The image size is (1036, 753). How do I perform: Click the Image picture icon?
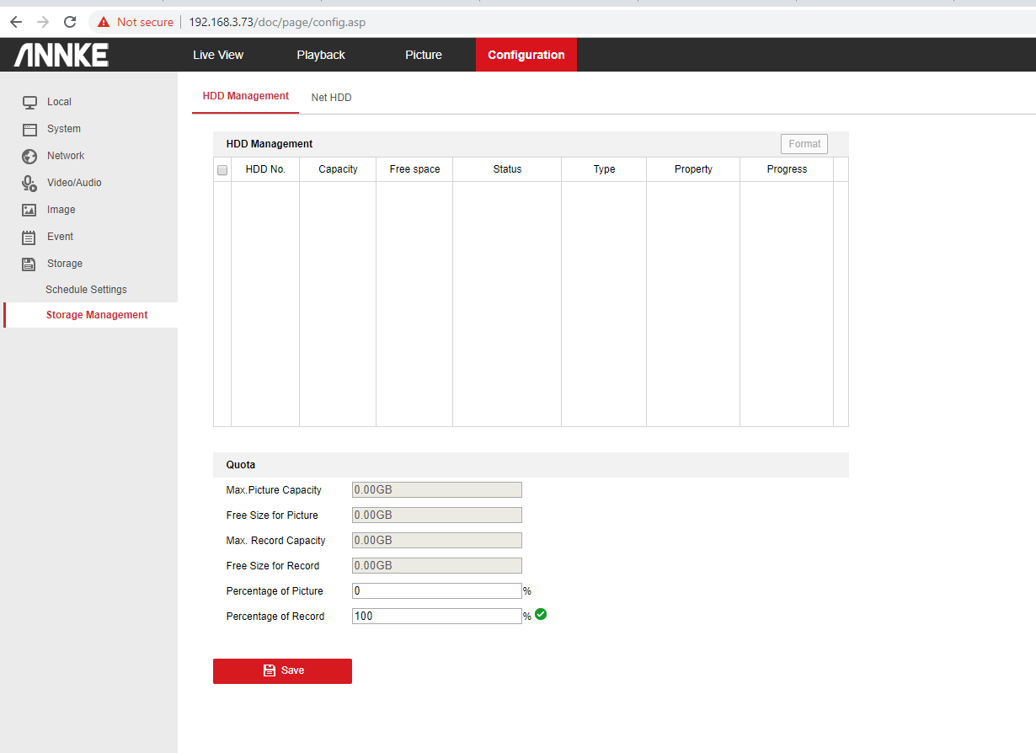click(29, 210)
